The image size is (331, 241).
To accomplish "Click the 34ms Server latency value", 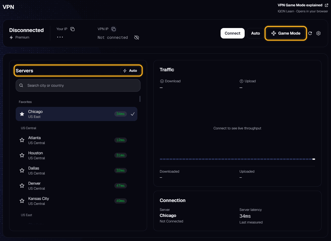I will coord(245,216).
